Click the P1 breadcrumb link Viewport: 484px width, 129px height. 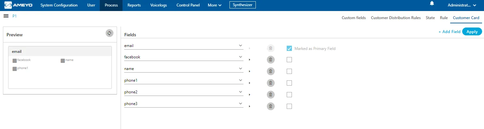[x=14, y=16]
